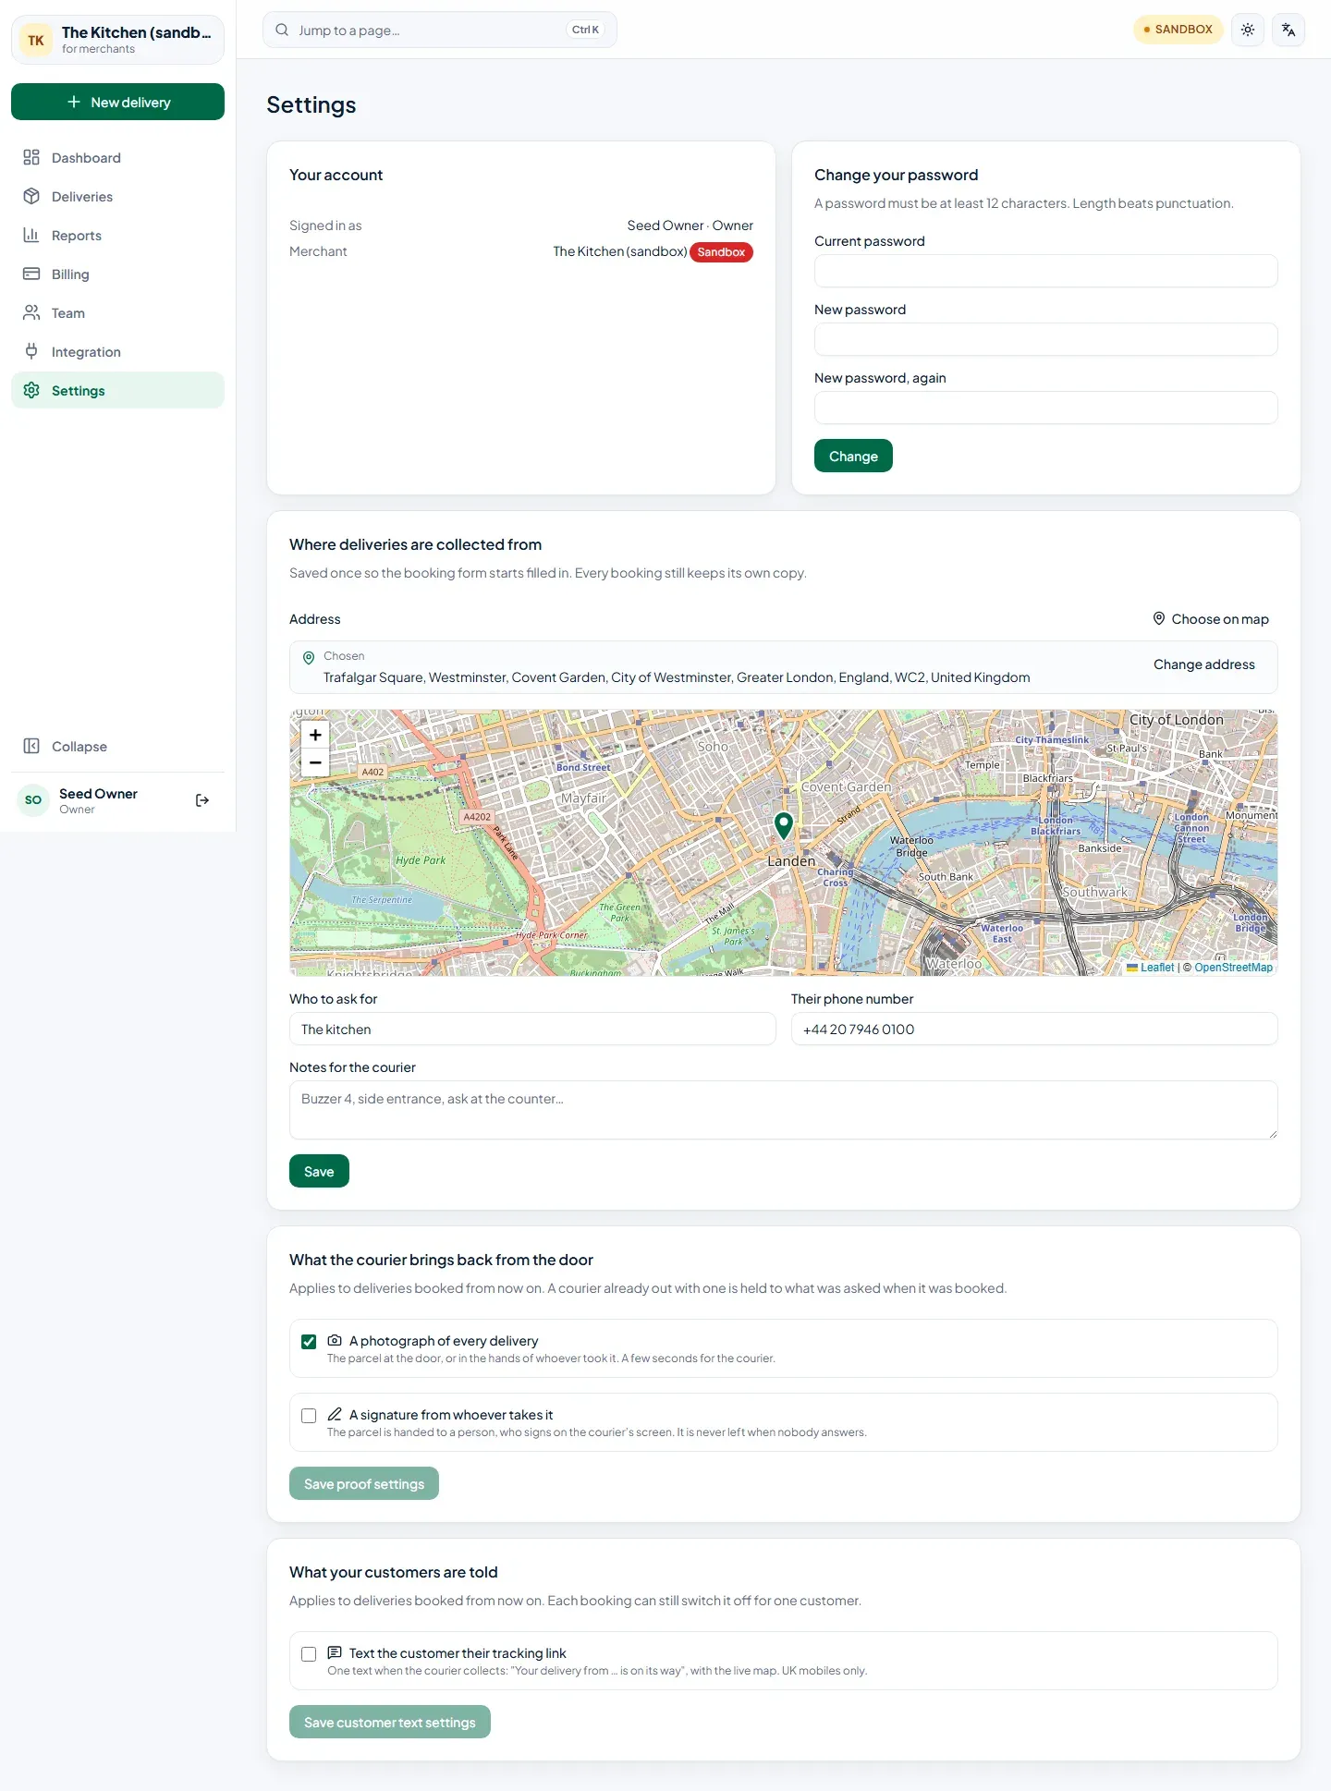Edit Their phone number field
This screenshot has height=1791, width=1331.
pyautogui.click(x=1034, y=1029)
